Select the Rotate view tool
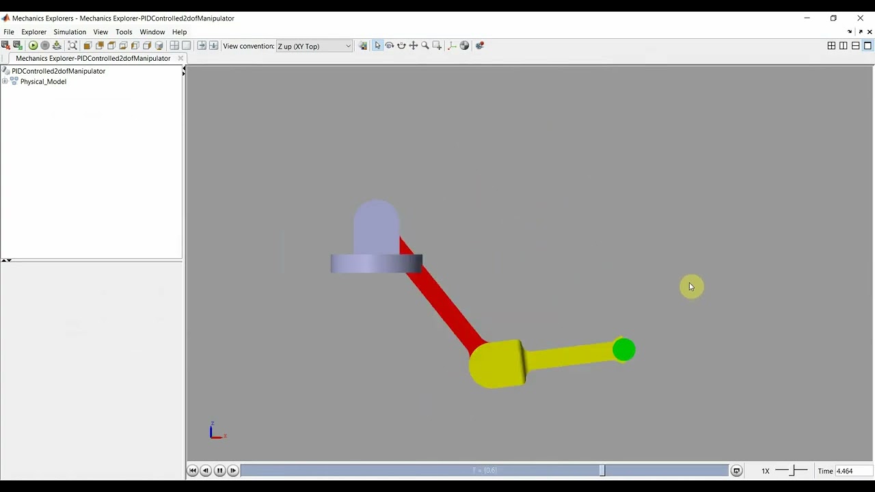 point(390,46)
